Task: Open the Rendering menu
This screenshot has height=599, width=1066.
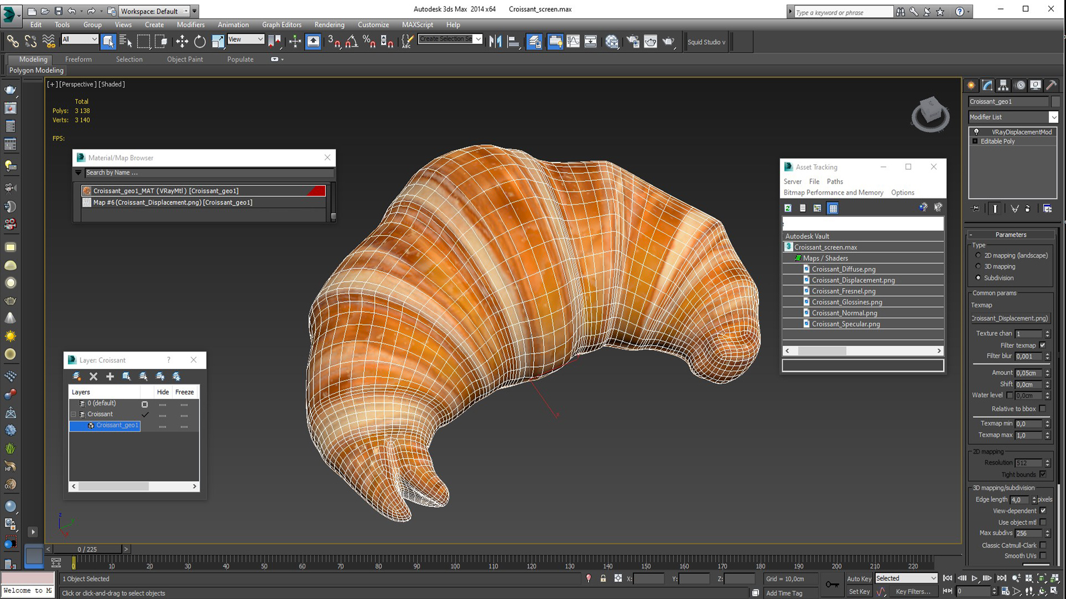Action: (329, 24)
